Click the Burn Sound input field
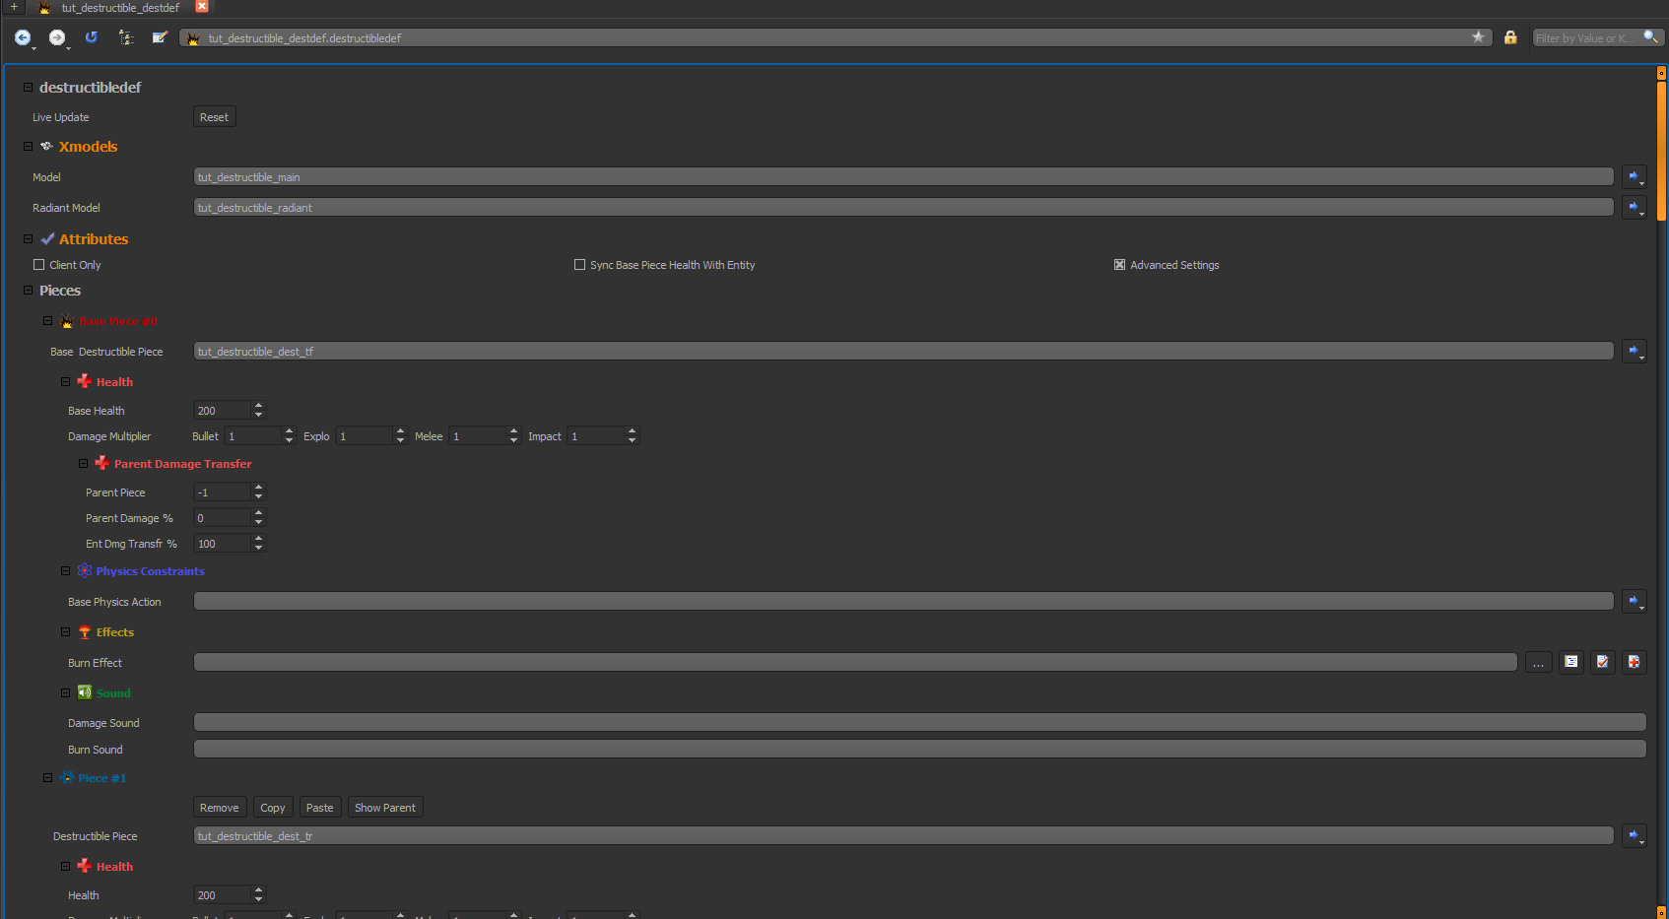Screen dimensions: 1669x919 (x=920, y=750)
